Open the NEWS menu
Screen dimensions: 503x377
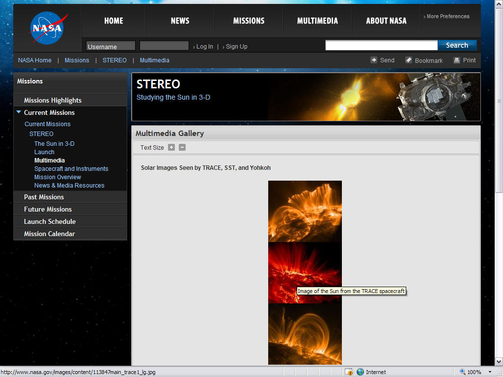[180, 21]
